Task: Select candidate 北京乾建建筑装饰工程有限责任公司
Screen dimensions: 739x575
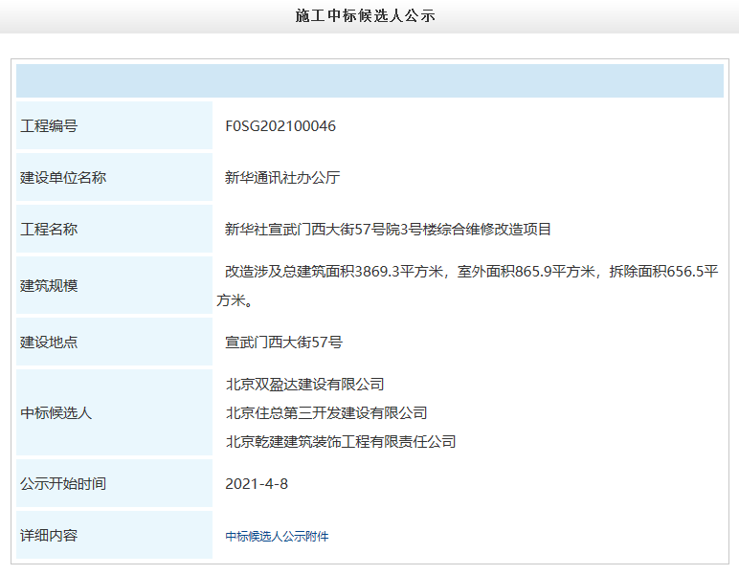Action: tap(341, 442)
